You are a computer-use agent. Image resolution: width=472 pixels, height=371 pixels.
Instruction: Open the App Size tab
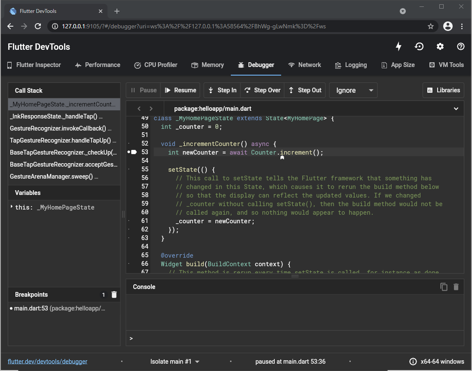tap(398, 65)
